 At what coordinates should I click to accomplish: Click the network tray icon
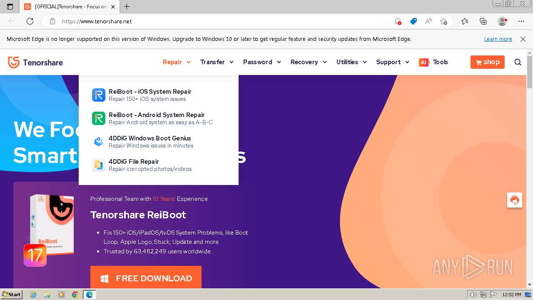[x=483, y=295]
